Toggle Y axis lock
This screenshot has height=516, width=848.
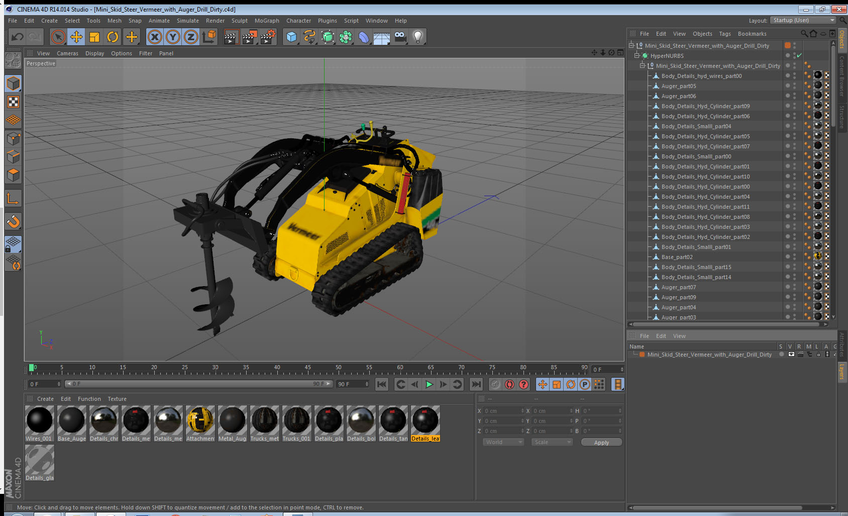pyautogui.click(x=173, y=37)
